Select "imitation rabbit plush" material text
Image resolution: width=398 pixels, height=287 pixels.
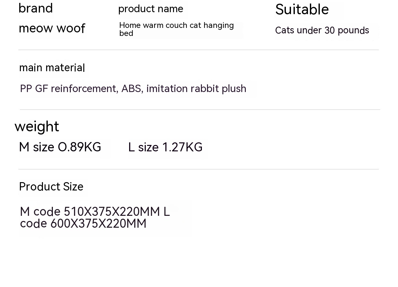tap(196, 89)
